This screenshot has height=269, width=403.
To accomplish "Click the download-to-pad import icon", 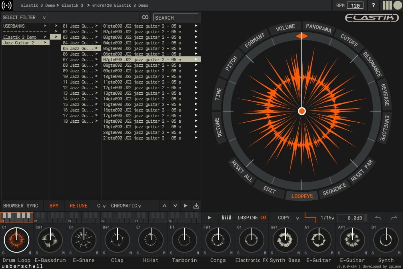I will (x=196, y=205).
